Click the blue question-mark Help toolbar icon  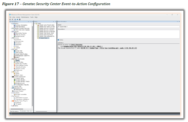point(15,19)
